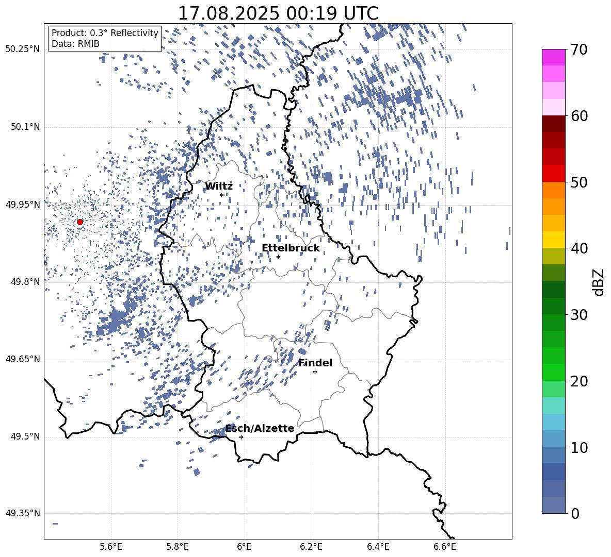
Task: Click the 6.6°E longitude label
Action: [445, 547]
